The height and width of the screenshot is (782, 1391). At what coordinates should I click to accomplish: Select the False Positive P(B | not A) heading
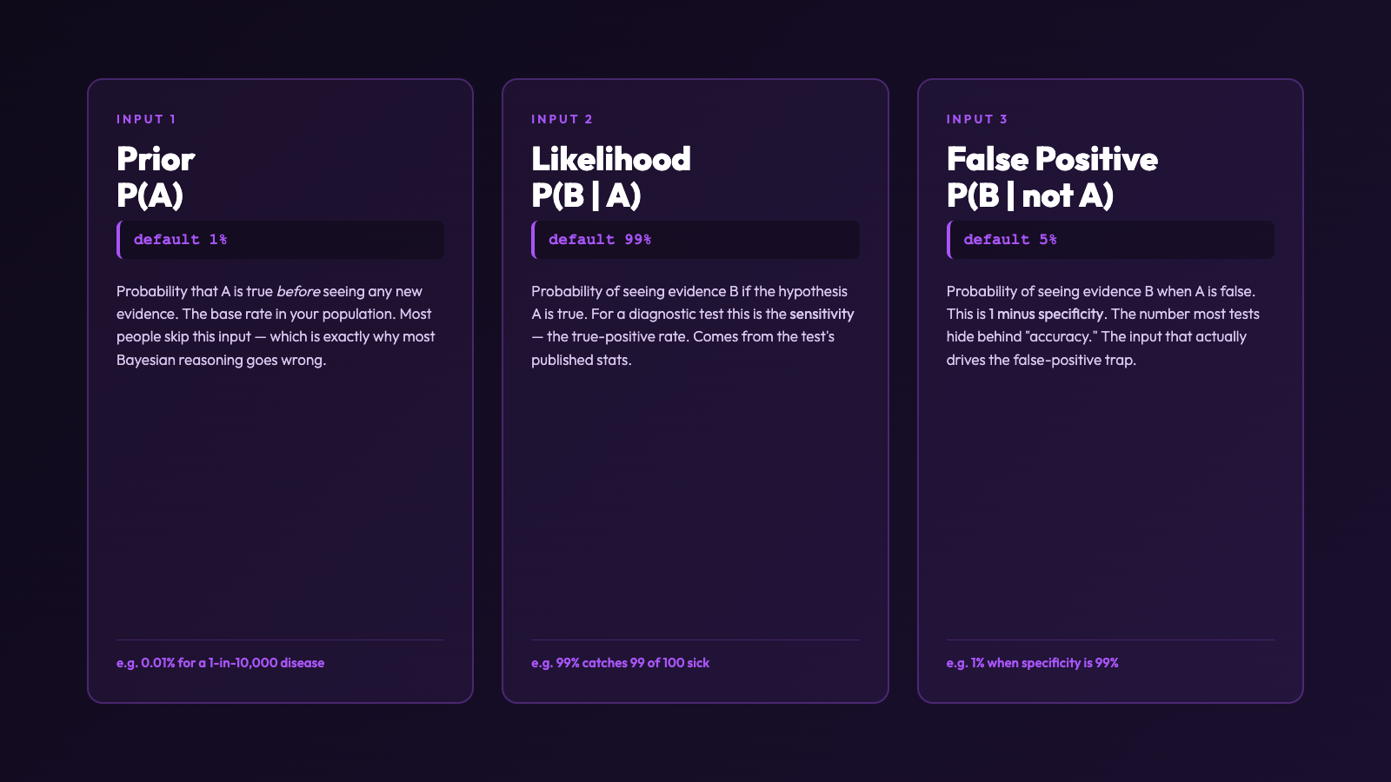click(1052, 177)
